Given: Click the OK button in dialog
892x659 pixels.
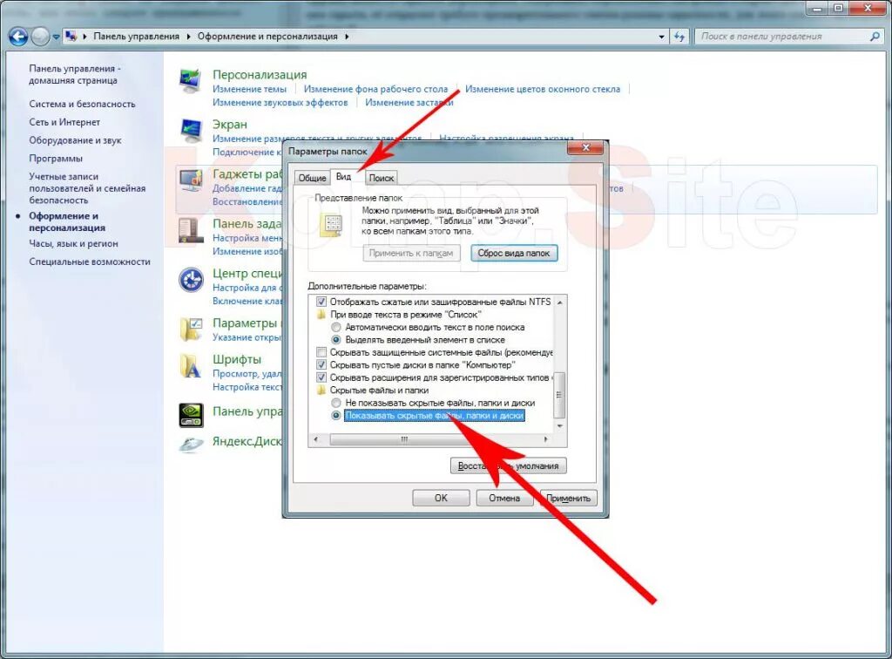Looking at the screenshot, I should [441, 498].
